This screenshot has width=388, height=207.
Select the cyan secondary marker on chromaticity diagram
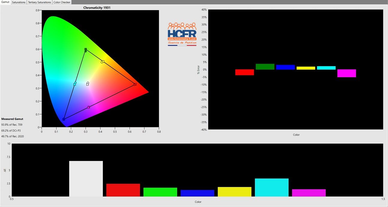[75, 84]
